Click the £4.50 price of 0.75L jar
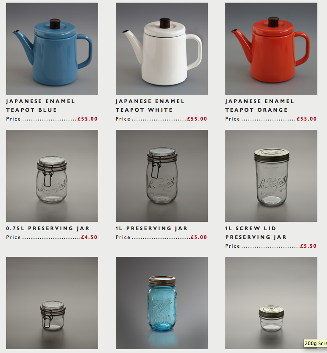 point(89,237)
